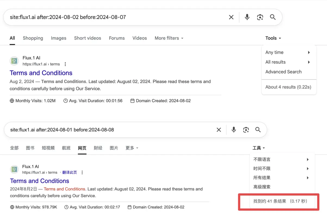The height and width of the screenshot is (217, 327).
Task: Click globe icon beside Monthly Visits: 1.02M
Action: coord(12,101)
